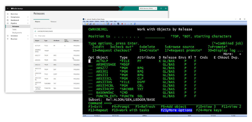The image size is (252, 122).
Task: Click Opt field beside ARS333 in terminal
Action: tap(90, 75)
